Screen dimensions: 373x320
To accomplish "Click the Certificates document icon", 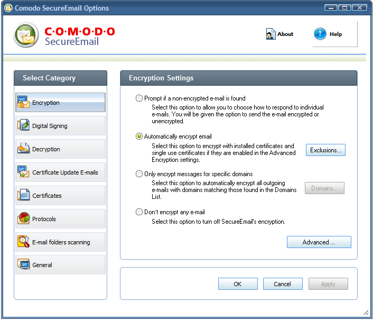I will point(23,195).
